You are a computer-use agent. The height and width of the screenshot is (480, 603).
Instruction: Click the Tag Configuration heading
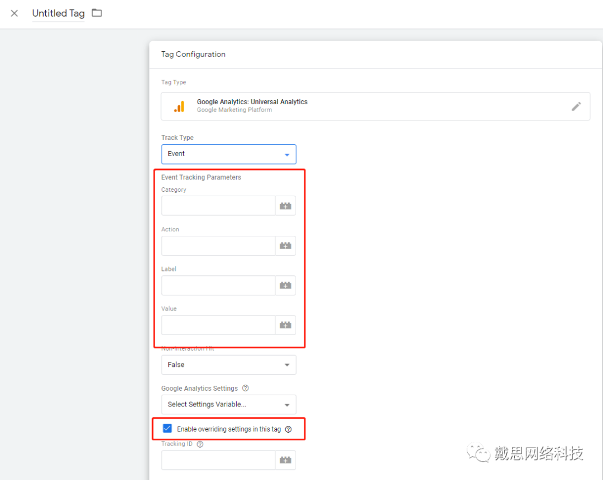tap(193, 54)
